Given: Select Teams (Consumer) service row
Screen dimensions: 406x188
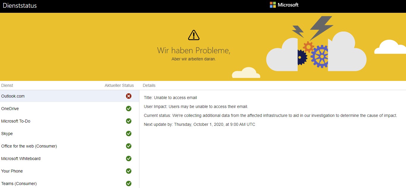Looking at the screenshot, I should (70, 183).
